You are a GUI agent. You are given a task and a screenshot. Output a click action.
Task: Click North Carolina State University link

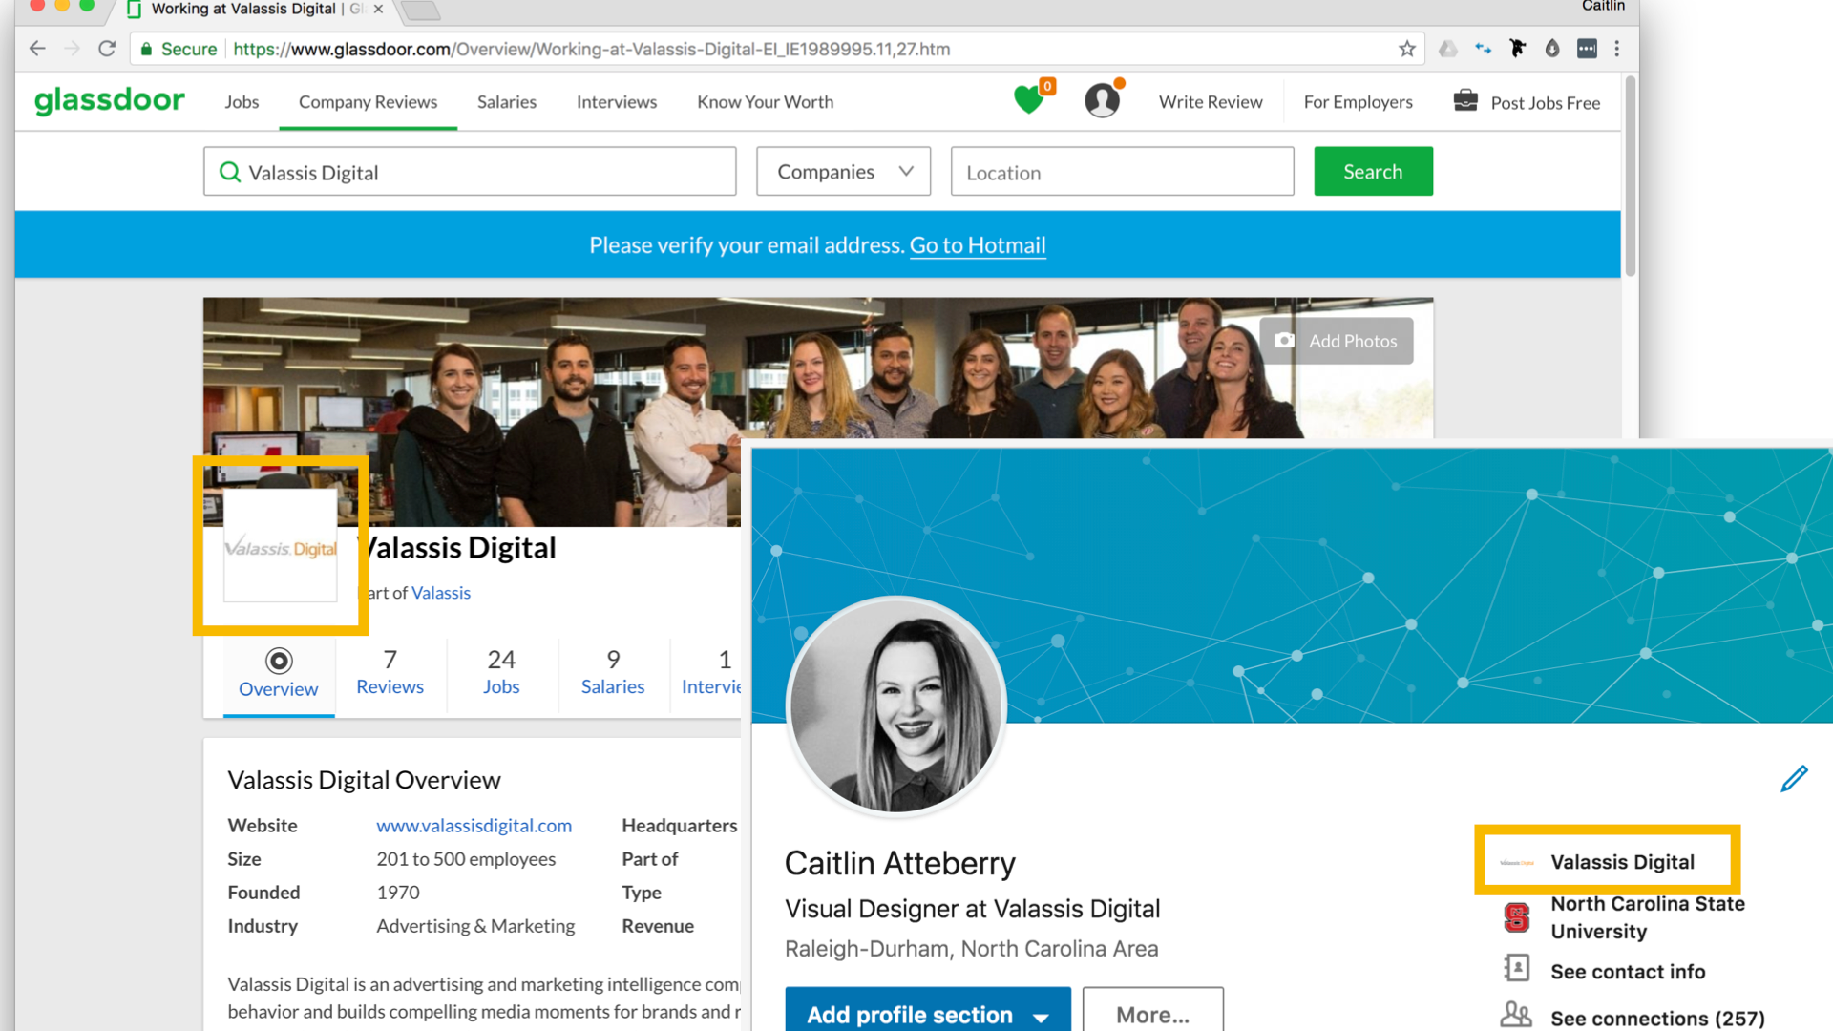tap(1648, 917)
